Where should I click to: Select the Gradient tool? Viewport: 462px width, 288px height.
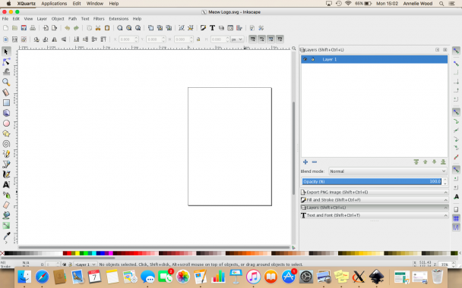(6, 225)
